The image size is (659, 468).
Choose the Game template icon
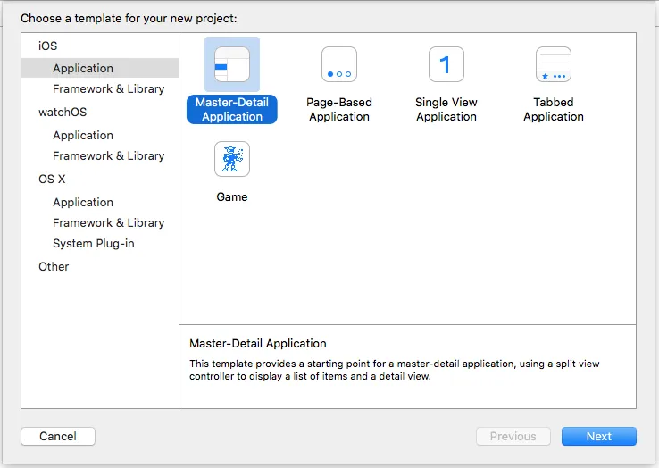[232, 159]
